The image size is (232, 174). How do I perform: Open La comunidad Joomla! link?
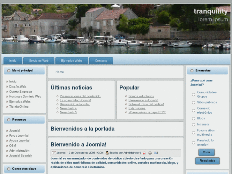click(75, 100)
